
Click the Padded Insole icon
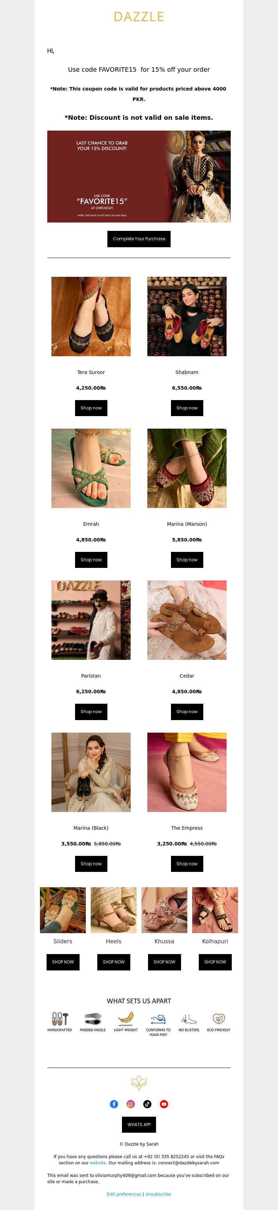point(93,1018)
